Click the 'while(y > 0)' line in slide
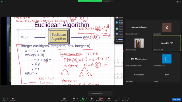 [x=35, y=55]
